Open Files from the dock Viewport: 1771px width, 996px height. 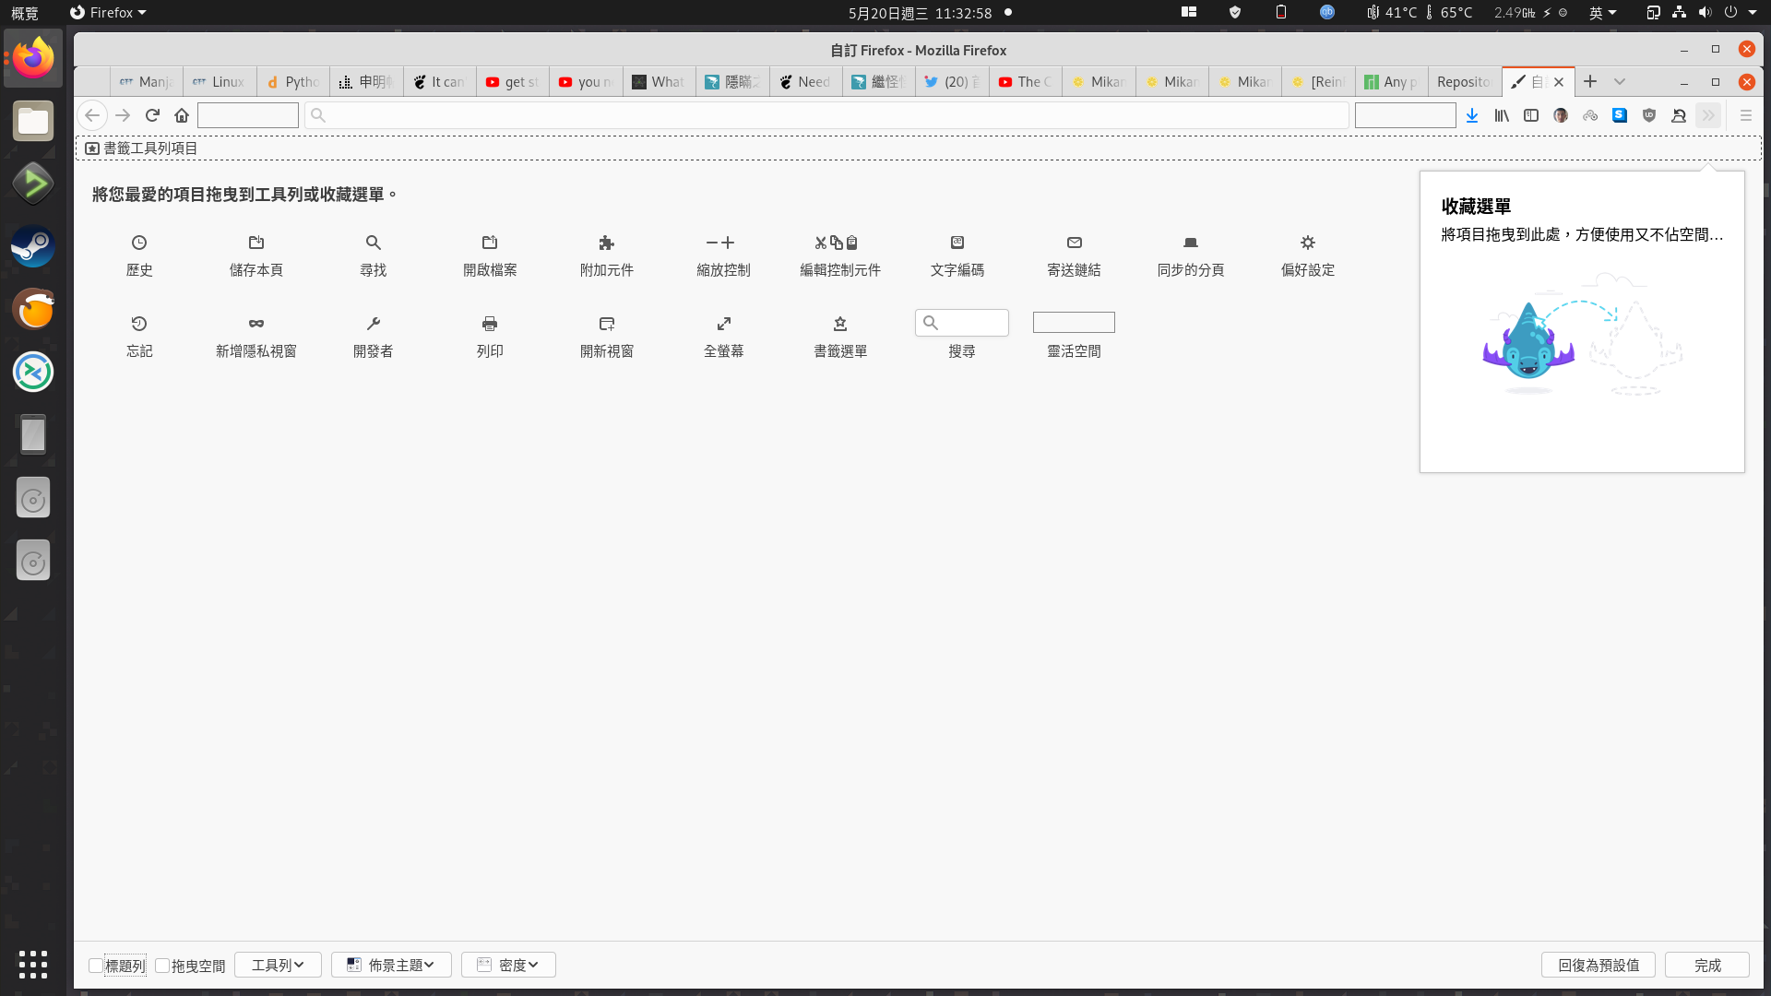coord(33,121)
